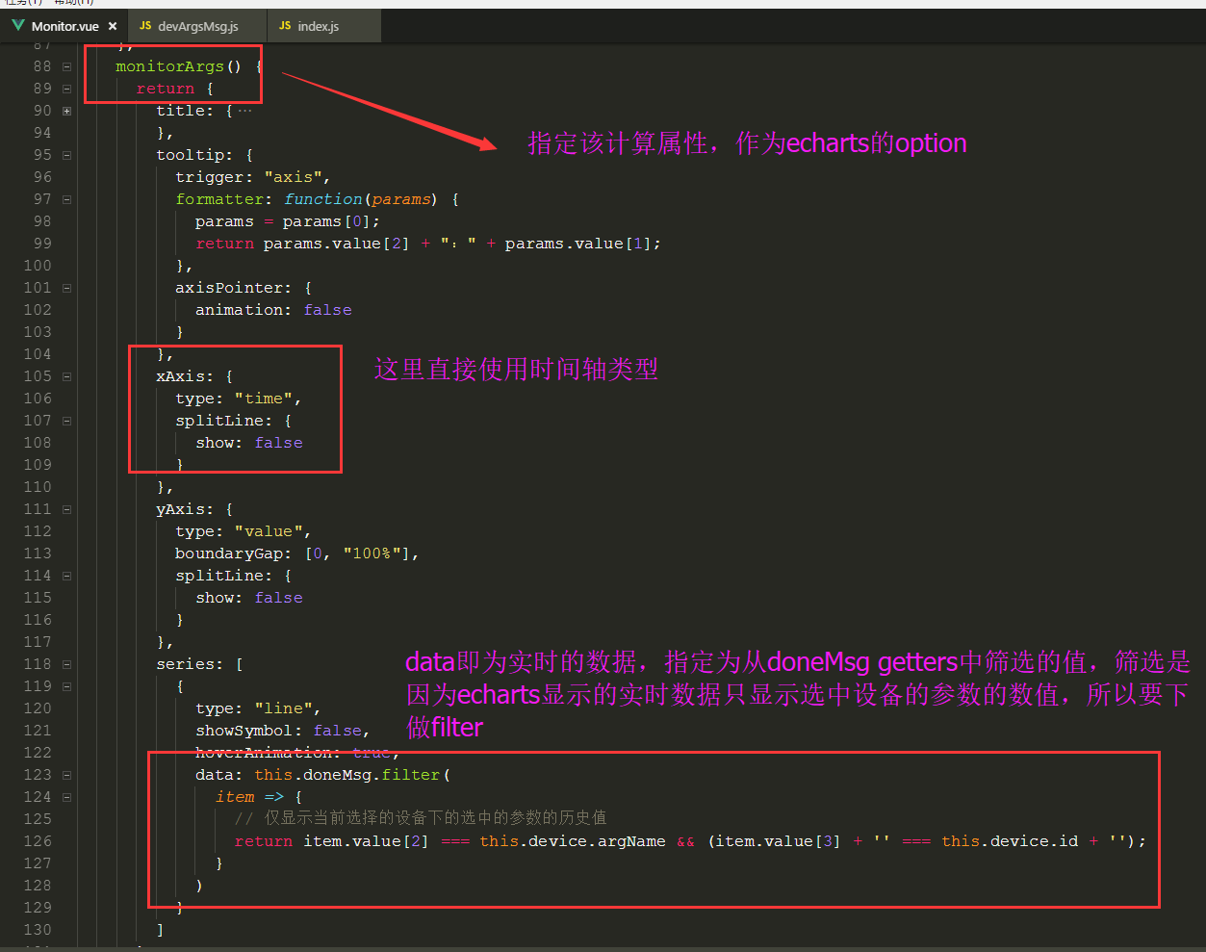The height and width of the screenshot is (952, 1206).
Task: Switch to the Monitor.vue tab
Action: tap(64, 26)
